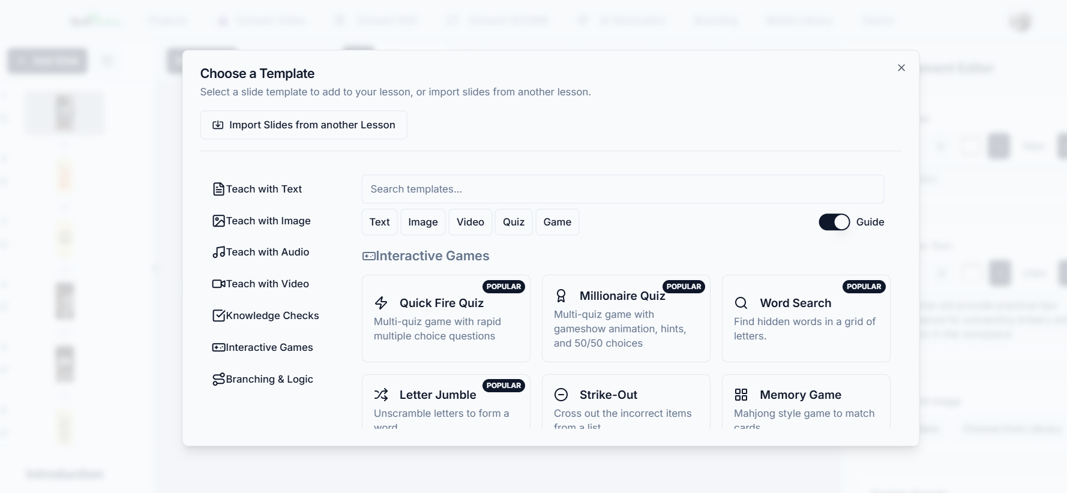
Task: Filter templates by Game
Action: pyautogui.click(x=558, y=222)
